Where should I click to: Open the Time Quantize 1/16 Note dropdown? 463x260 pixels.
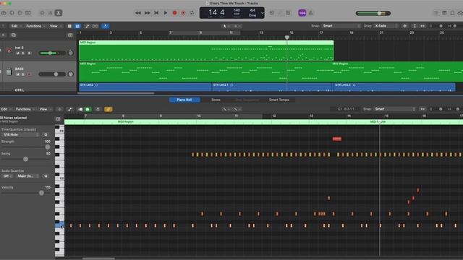click(20, 135)
